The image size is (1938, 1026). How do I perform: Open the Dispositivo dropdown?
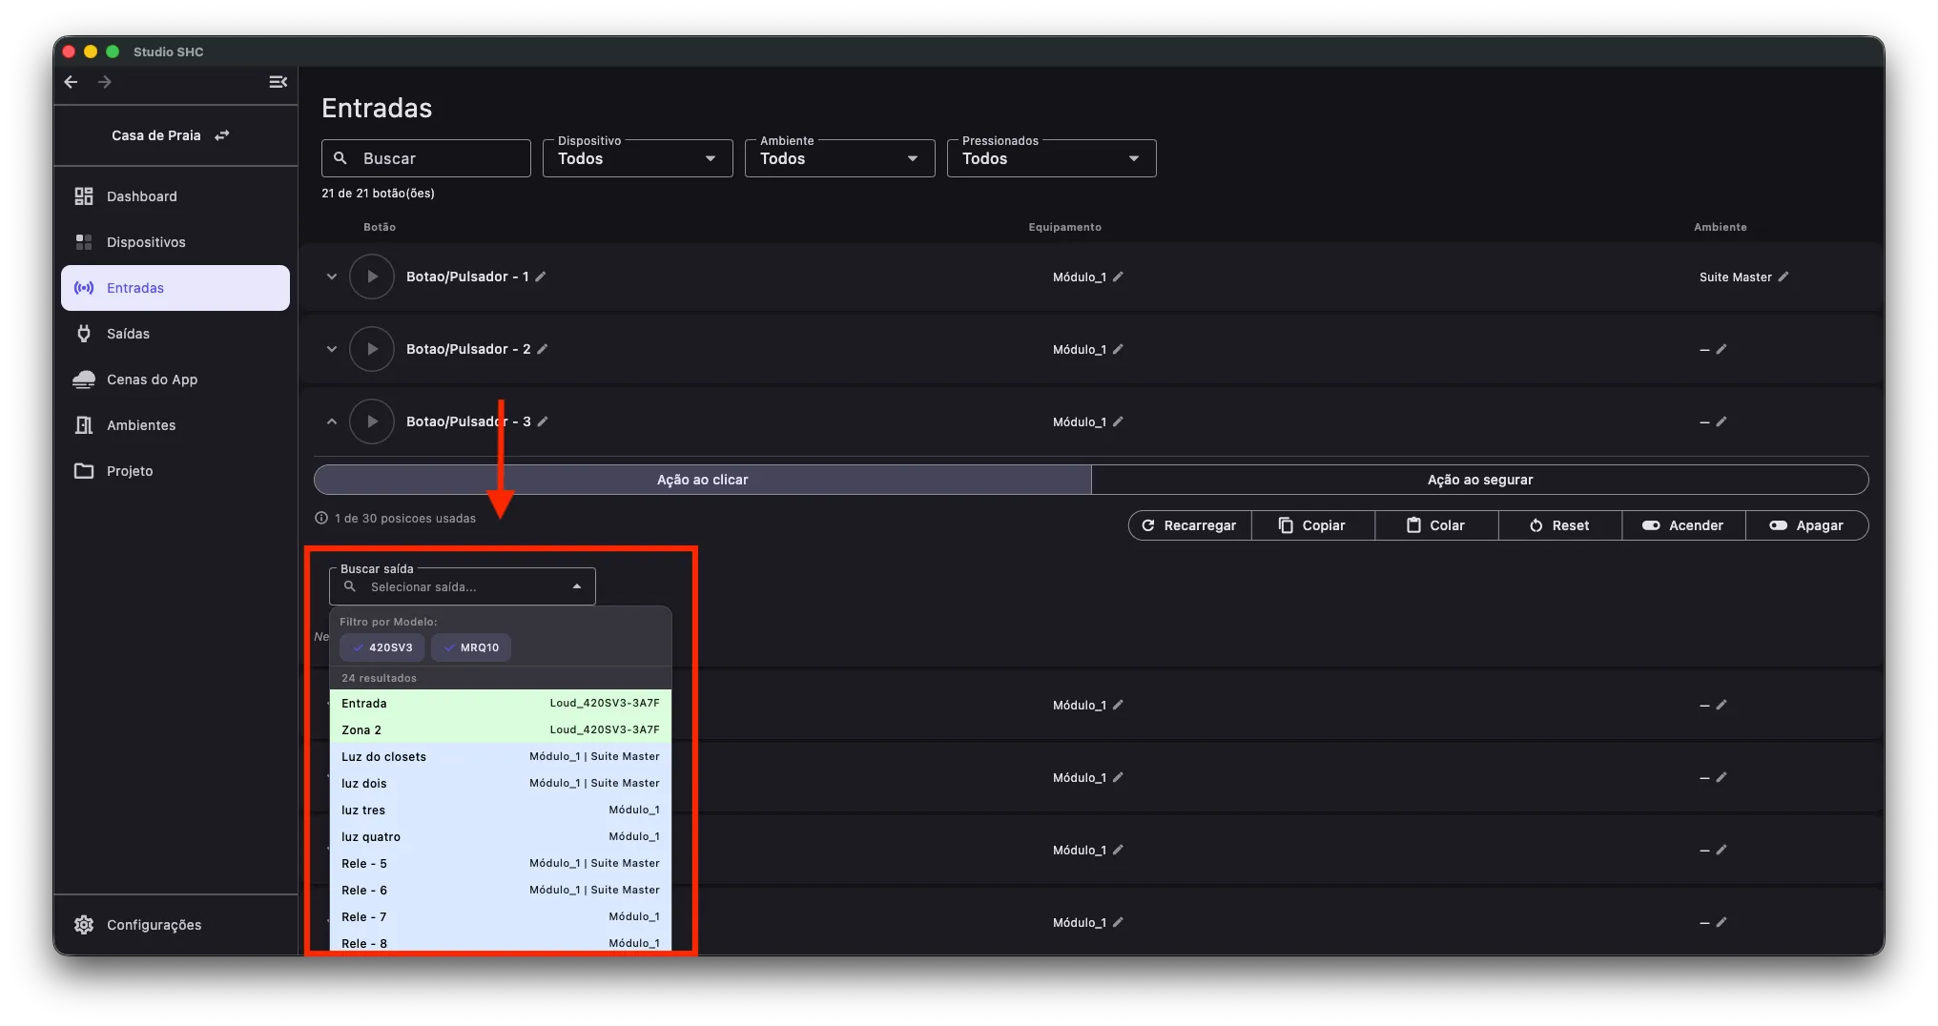point(638,158)
